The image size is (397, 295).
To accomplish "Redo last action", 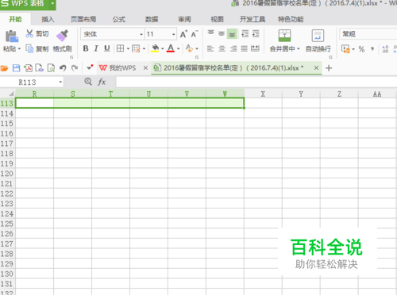I will (75, 68).
